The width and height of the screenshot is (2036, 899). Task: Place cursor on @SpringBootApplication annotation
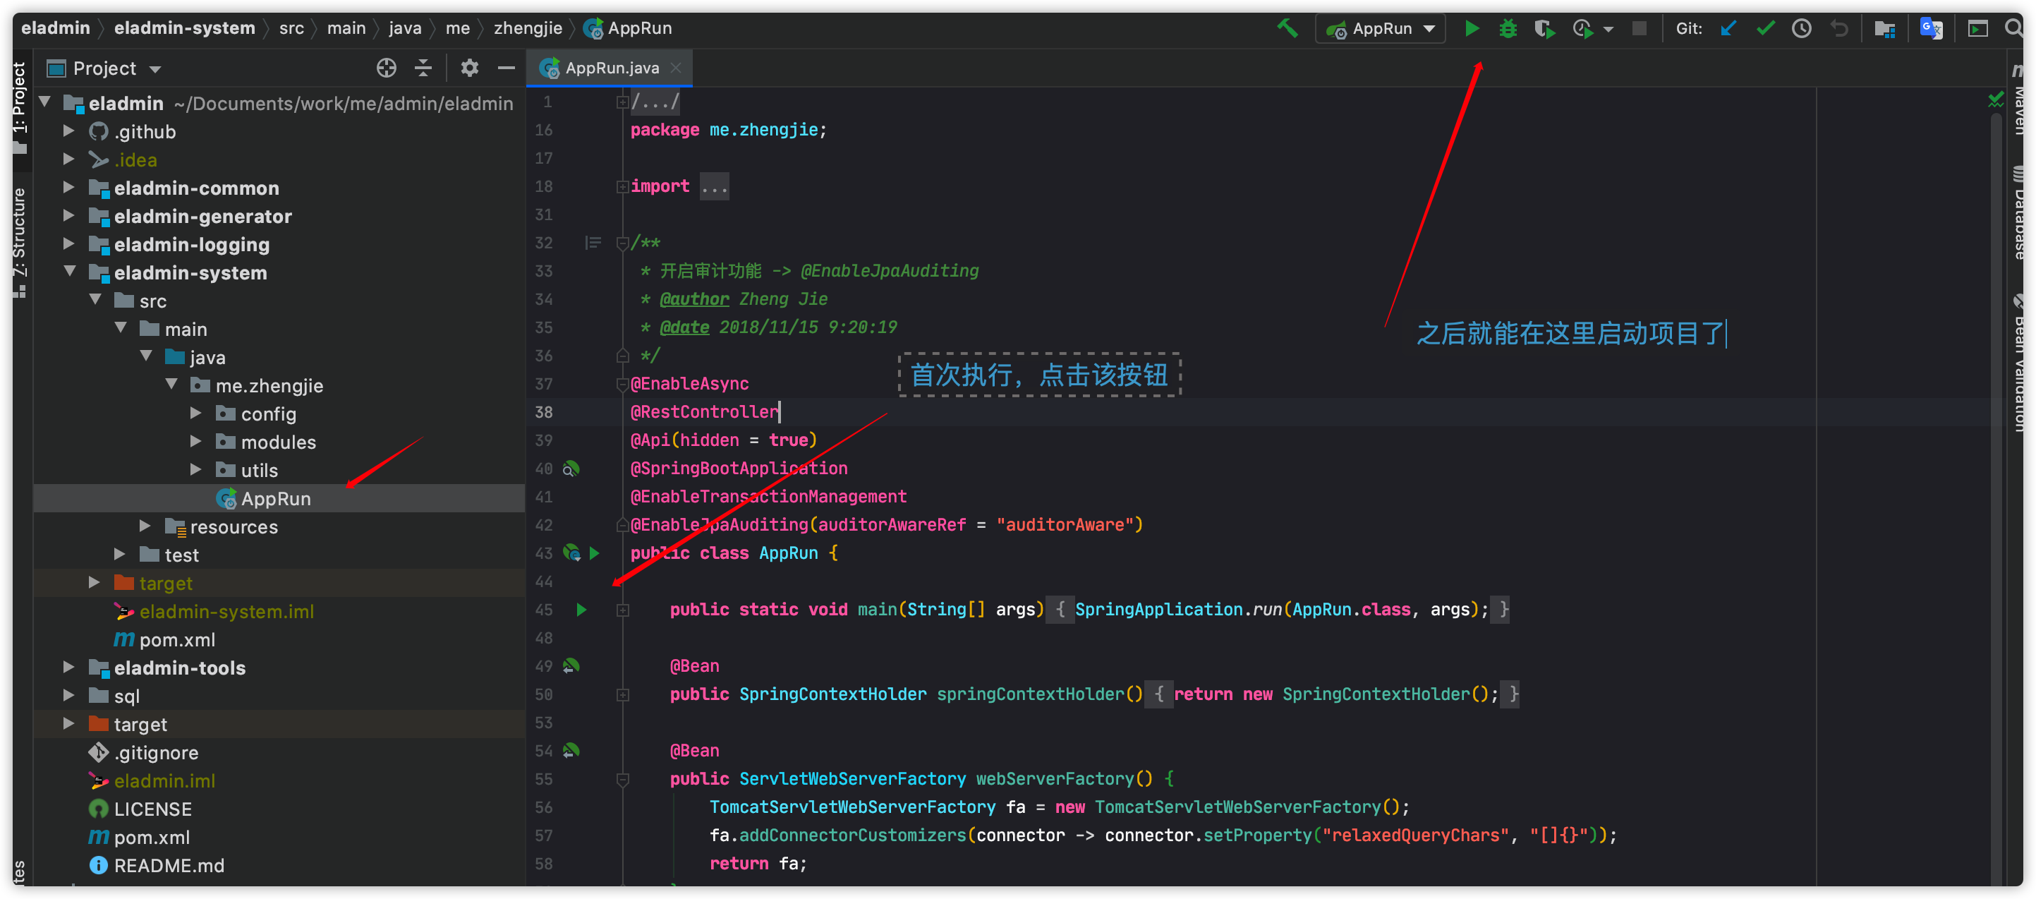point(738,468)
